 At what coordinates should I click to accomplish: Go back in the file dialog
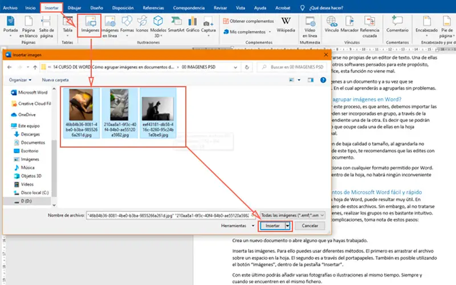(9, 67)
